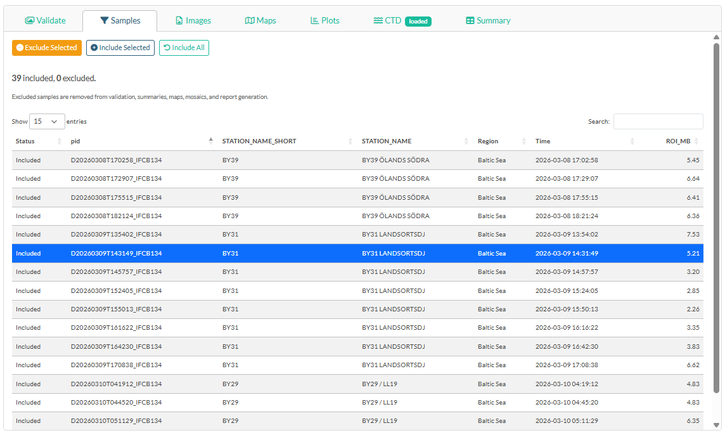Click the Include All button
725x435 pixels.
pyautogui.click(x=184, y=48)
